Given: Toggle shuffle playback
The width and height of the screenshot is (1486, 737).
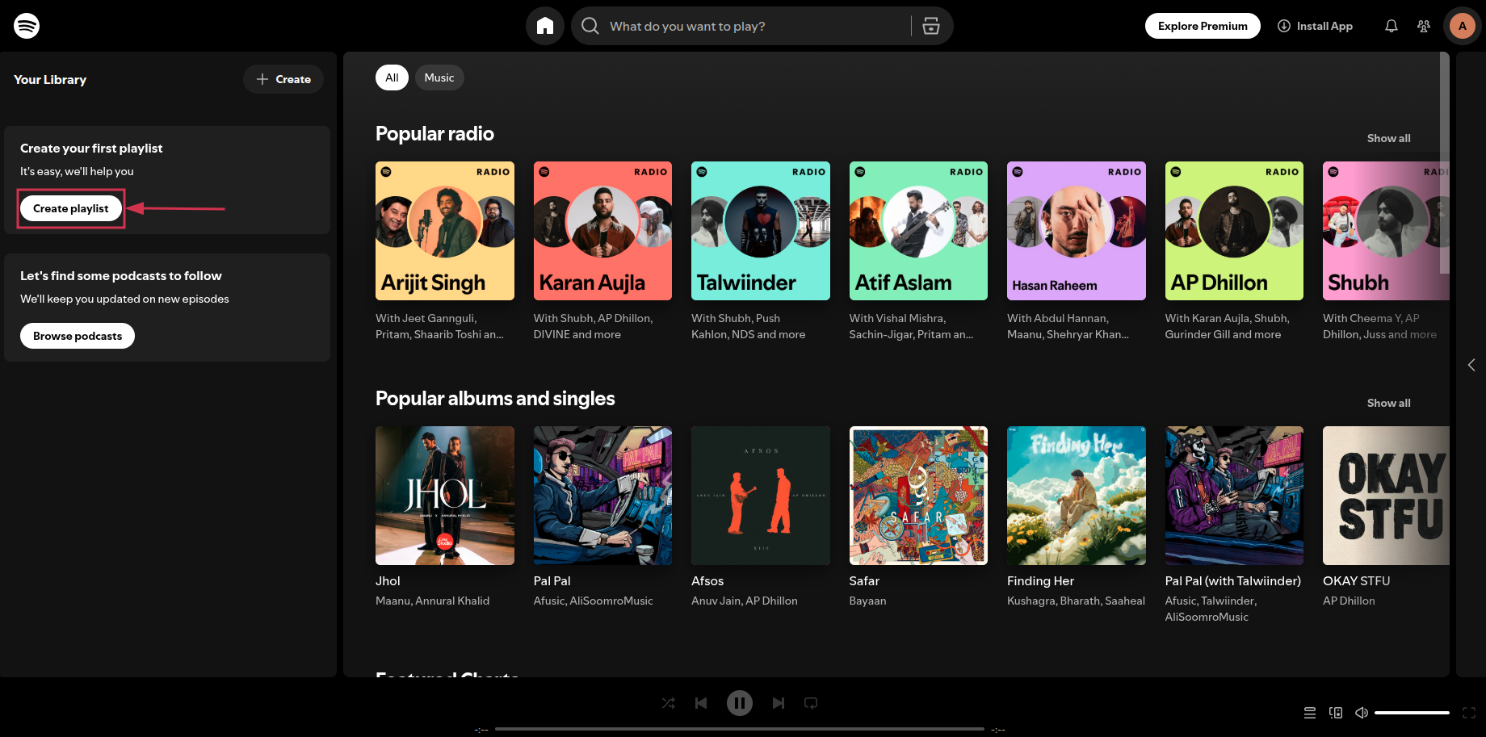Looking at the screenshot, I should (x=669, y=703).
